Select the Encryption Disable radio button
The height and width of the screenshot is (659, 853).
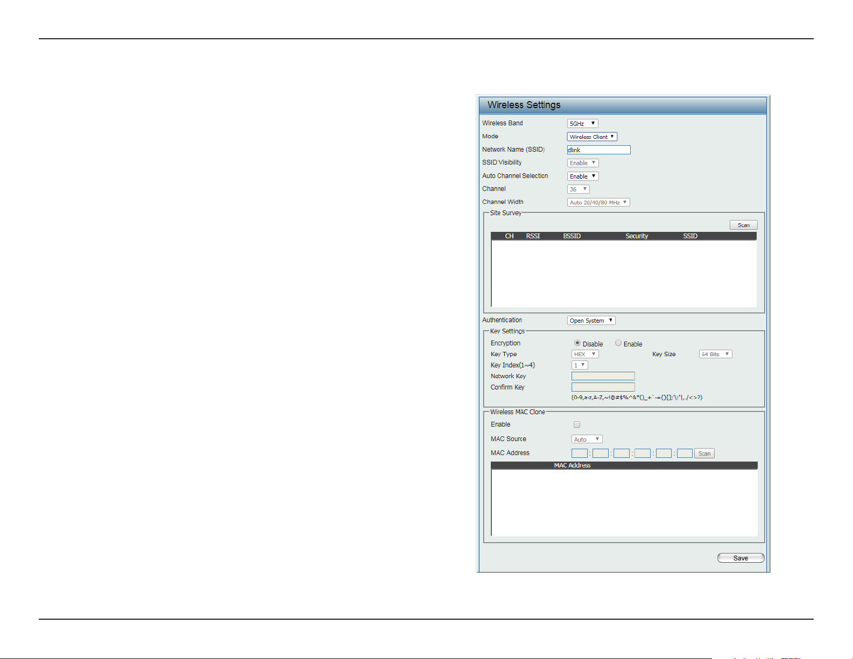(x=577, y=343)
